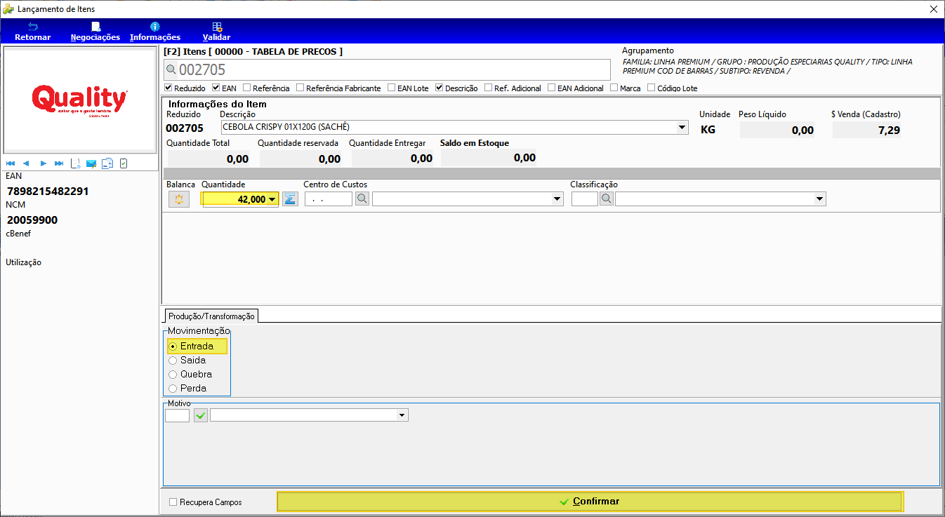The width and height of the screenshot is (945, 517).
Task: Click the copy documents icon
Action: coord(107,163)
